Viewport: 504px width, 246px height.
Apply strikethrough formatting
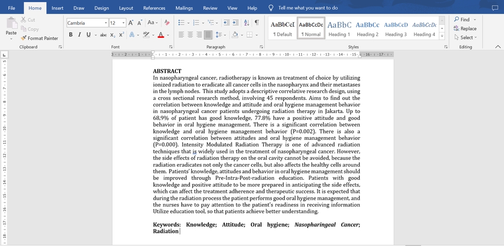[103, 35]
